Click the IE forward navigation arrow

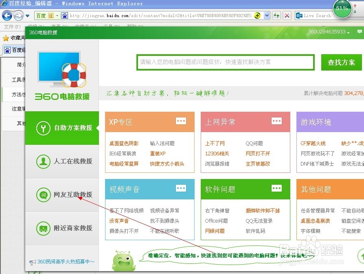tap(19, 16)
